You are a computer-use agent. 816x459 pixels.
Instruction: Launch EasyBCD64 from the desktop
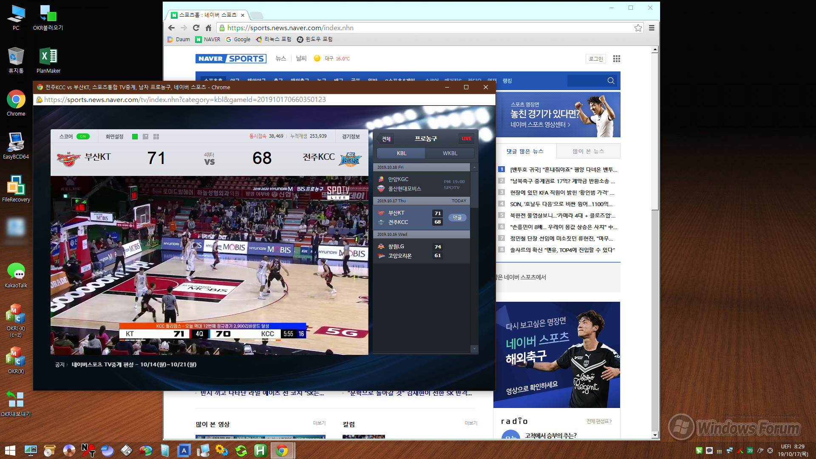(16, 146)
